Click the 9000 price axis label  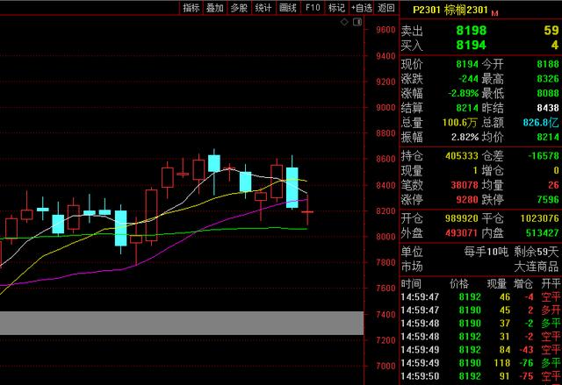point(385,108)
